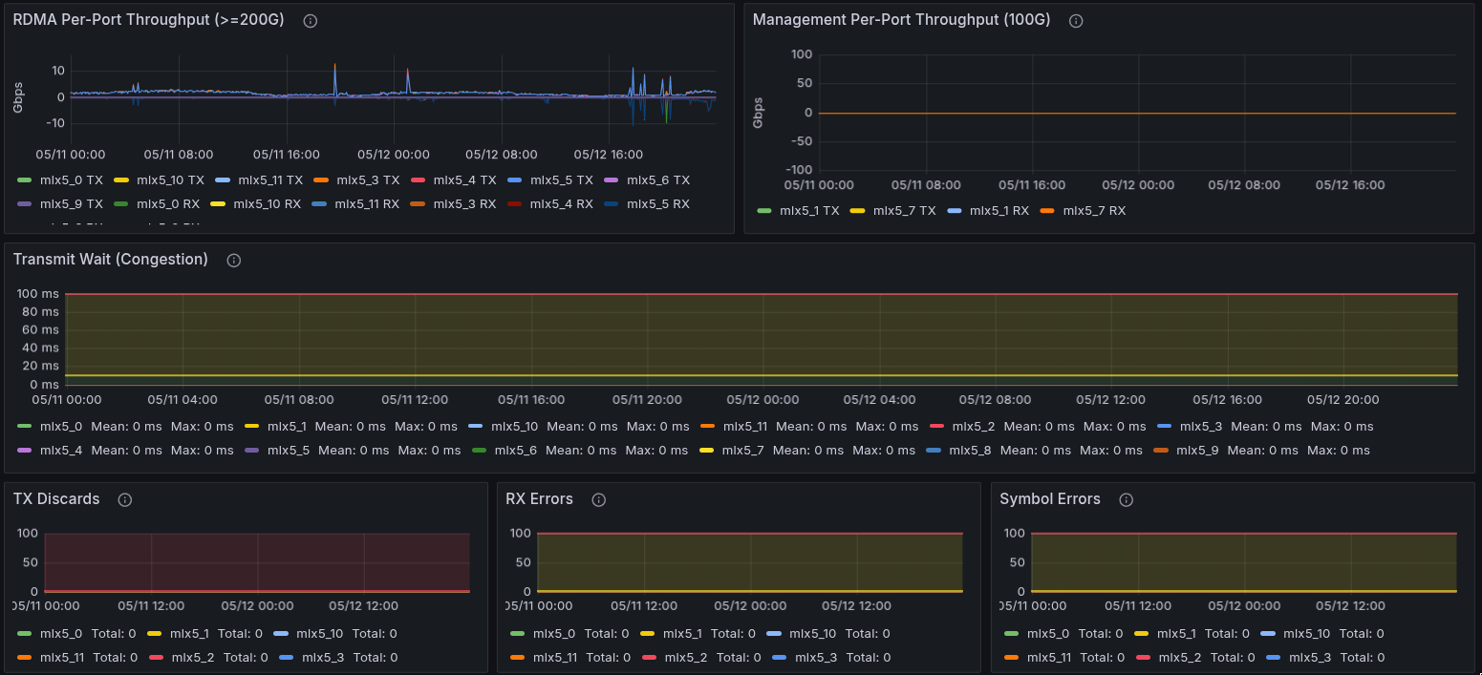Select mlx5_0 in Transmit Wait legend

pos(62,426)
